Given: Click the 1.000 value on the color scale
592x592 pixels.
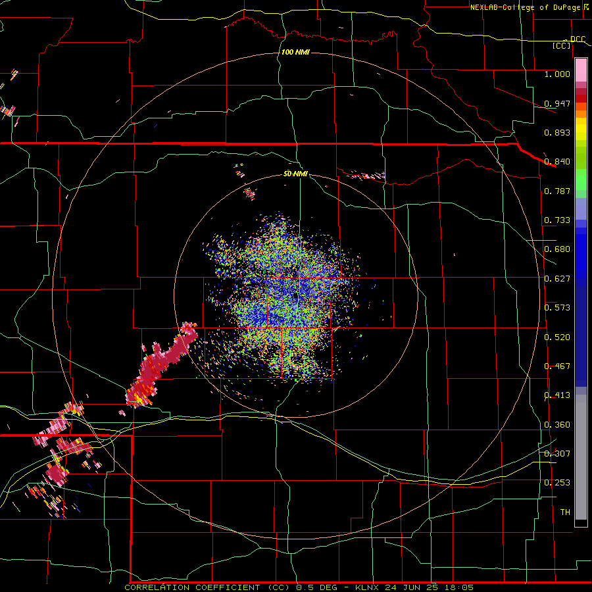Looking at the screenshot, I should (x=557, y=74).
